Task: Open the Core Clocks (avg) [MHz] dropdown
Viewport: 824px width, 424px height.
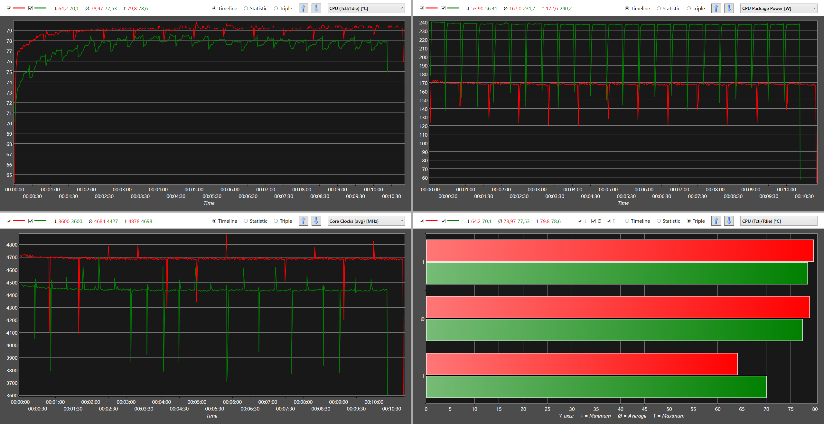Action: [x=366, y=221]
